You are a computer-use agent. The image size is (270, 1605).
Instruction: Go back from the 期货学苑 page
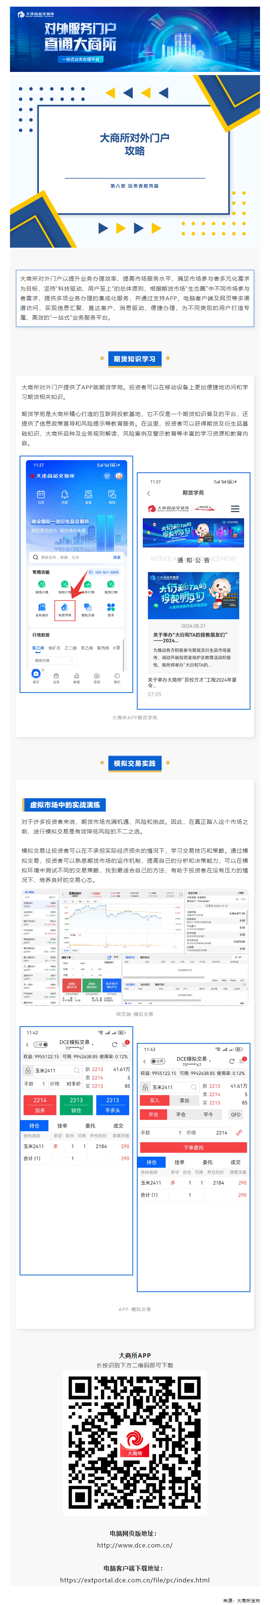tap(149, 493)
